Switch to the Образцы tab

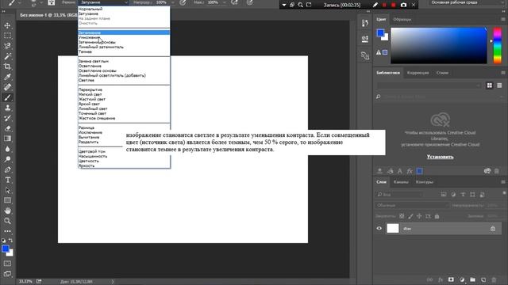(x=402, y=19)
